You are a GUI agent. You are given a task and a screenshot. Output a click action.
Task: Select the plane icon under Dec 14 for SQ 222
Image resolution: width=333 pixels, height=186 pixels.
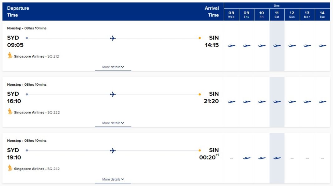tap(322, 101)
